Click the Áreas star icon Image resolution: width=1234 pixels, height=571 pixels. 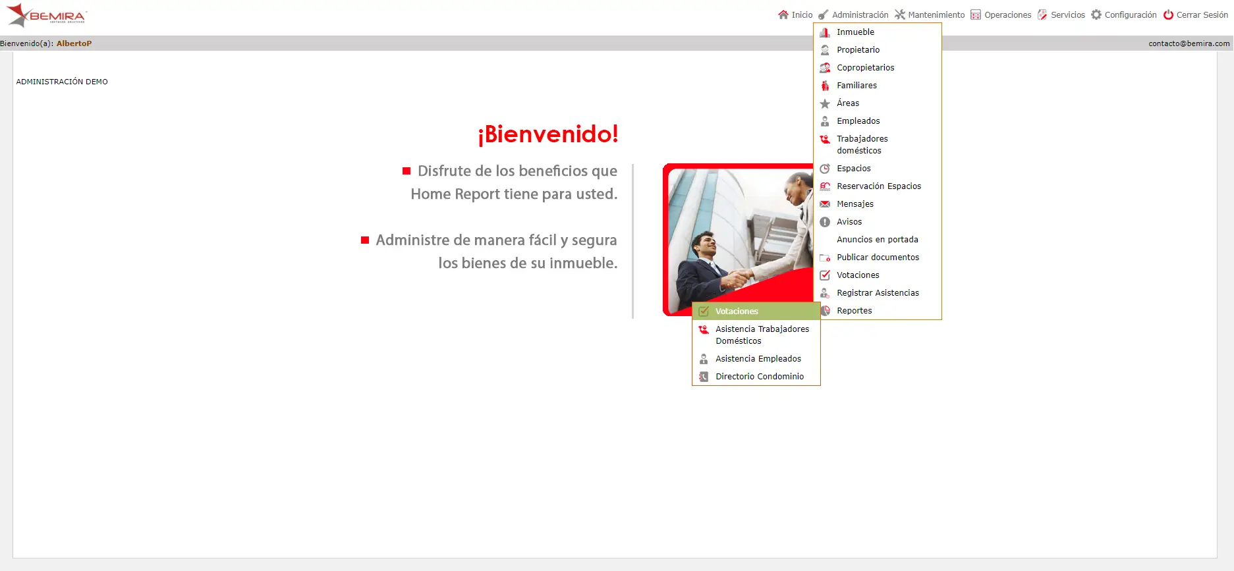point(825,103)
